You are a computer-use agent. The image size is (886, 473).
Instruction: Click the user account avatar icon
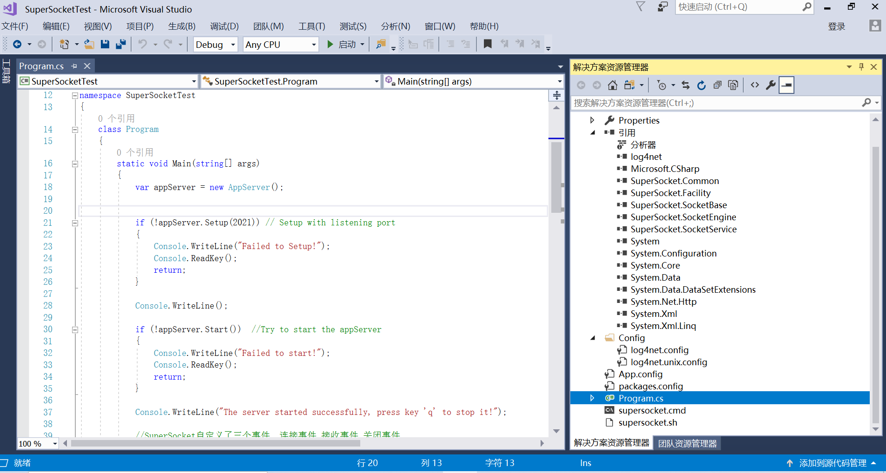[x=875, y=26]
